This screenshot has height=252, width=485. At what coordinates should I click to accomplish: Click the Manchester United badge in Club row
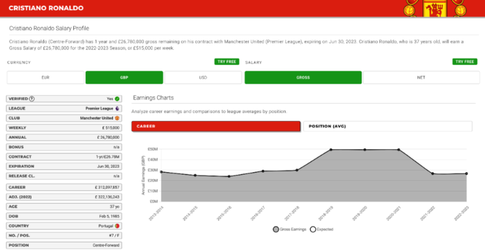click(x=117, y=118)
